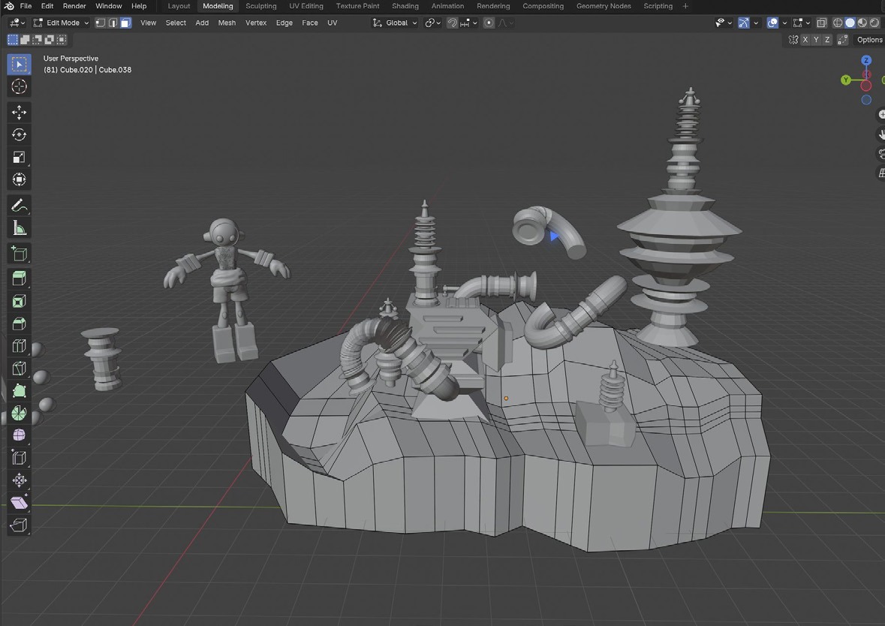
Task: Toggle snapping magnet in header
Action: (452, 23)
